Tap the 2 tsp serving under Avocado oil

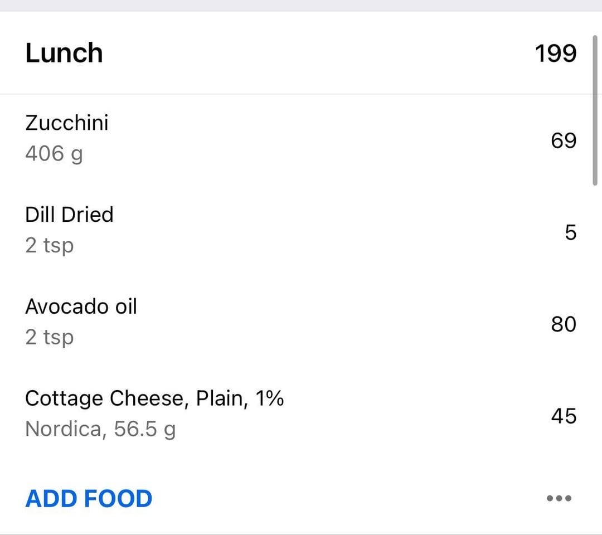tap(49, 337)
